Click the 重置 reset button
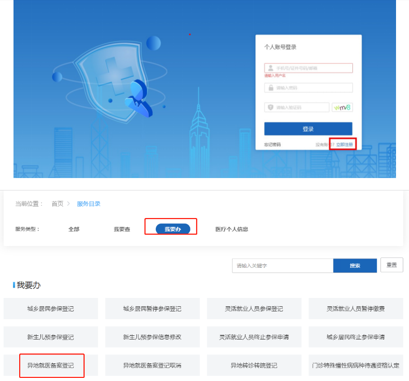 tap(391, 265)
